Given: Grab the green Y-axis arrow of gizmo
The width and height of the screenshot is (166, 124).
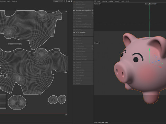Looking at the screenshot, I should 150,50.
